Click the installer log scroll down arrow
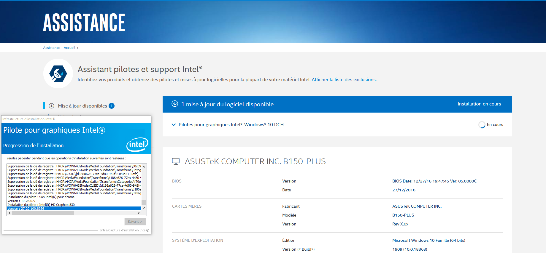This screenshot has width=546, height=253. point(144,208)
